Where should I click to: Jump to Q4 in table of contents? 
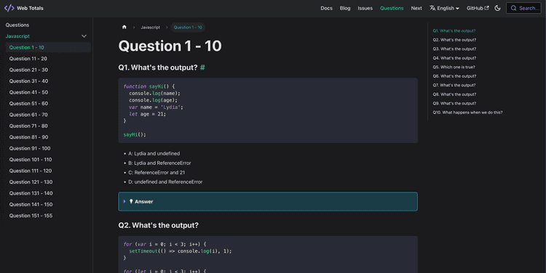[454, 58]
